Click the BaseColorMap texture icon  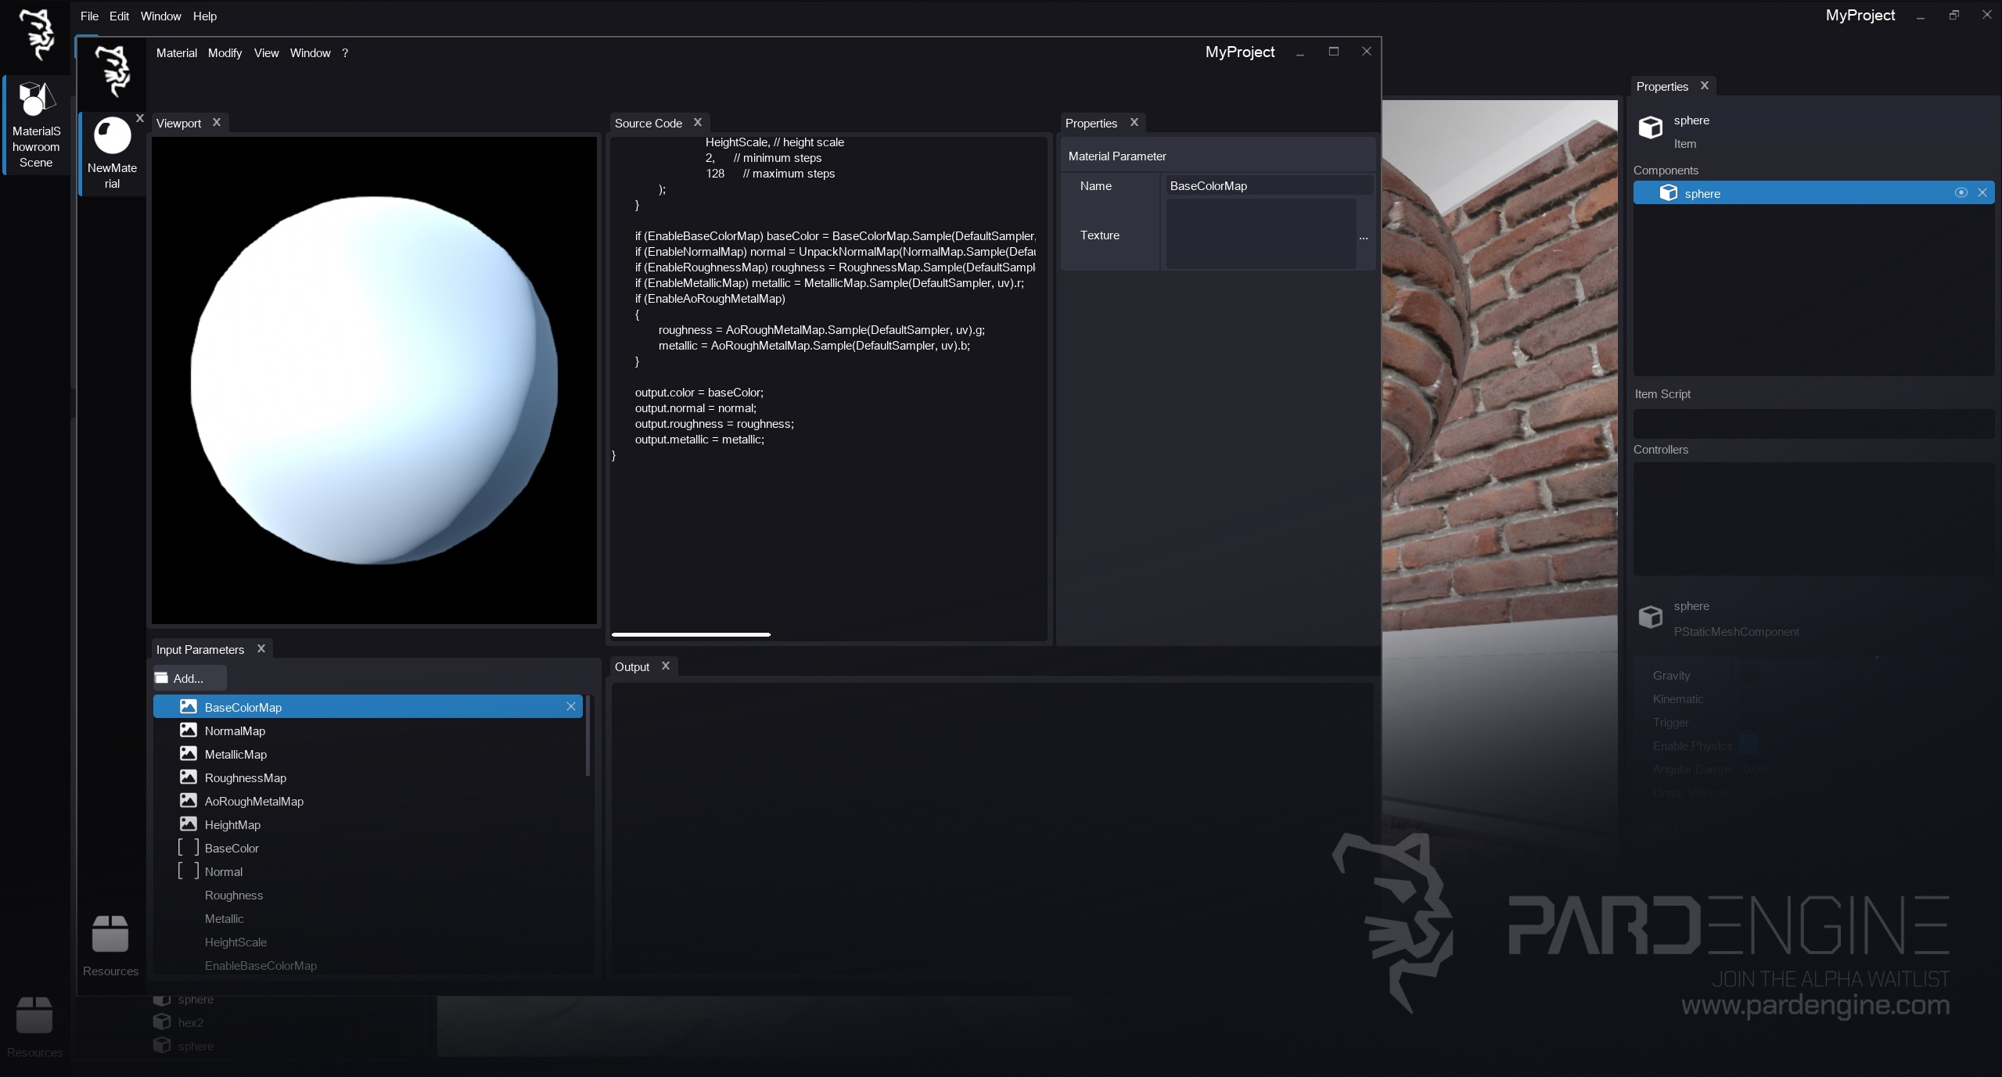coord(189,706)
